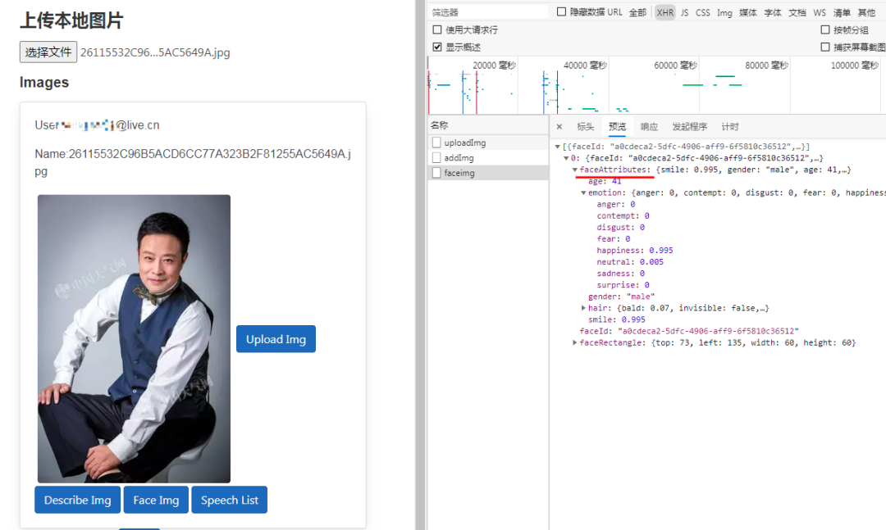Image resolution: width=886 pixels, height=530 pixels.
Task: Switch to the 响应 tab
Action: click(649, 126)
